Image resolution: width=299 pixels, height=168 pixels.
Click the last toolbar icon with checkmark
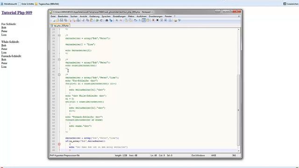179,21
